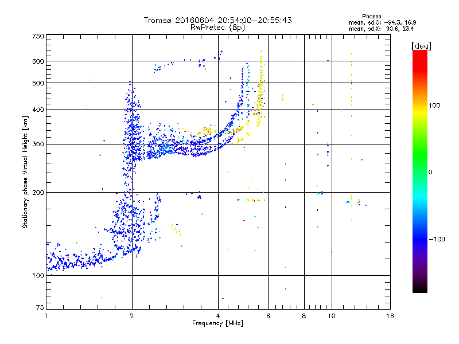
Task: Click the x-axis tick label '2'
Action: [x=132, y=316]
